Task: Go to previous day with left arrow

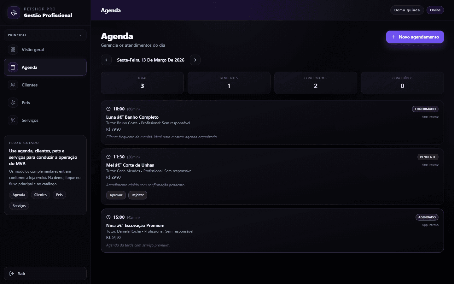Action: click(106, 60)
